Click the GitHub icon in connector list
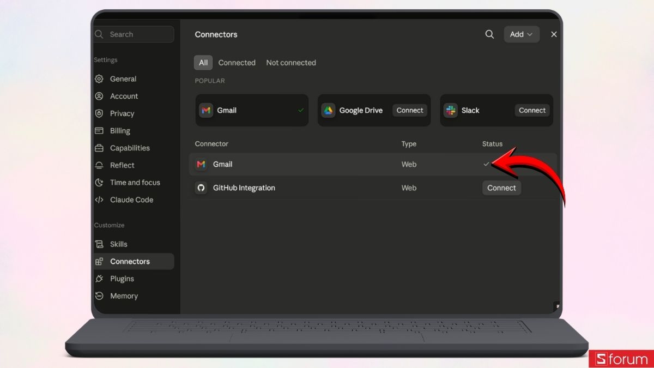The image size is (654, 368). tap(201, 188)
